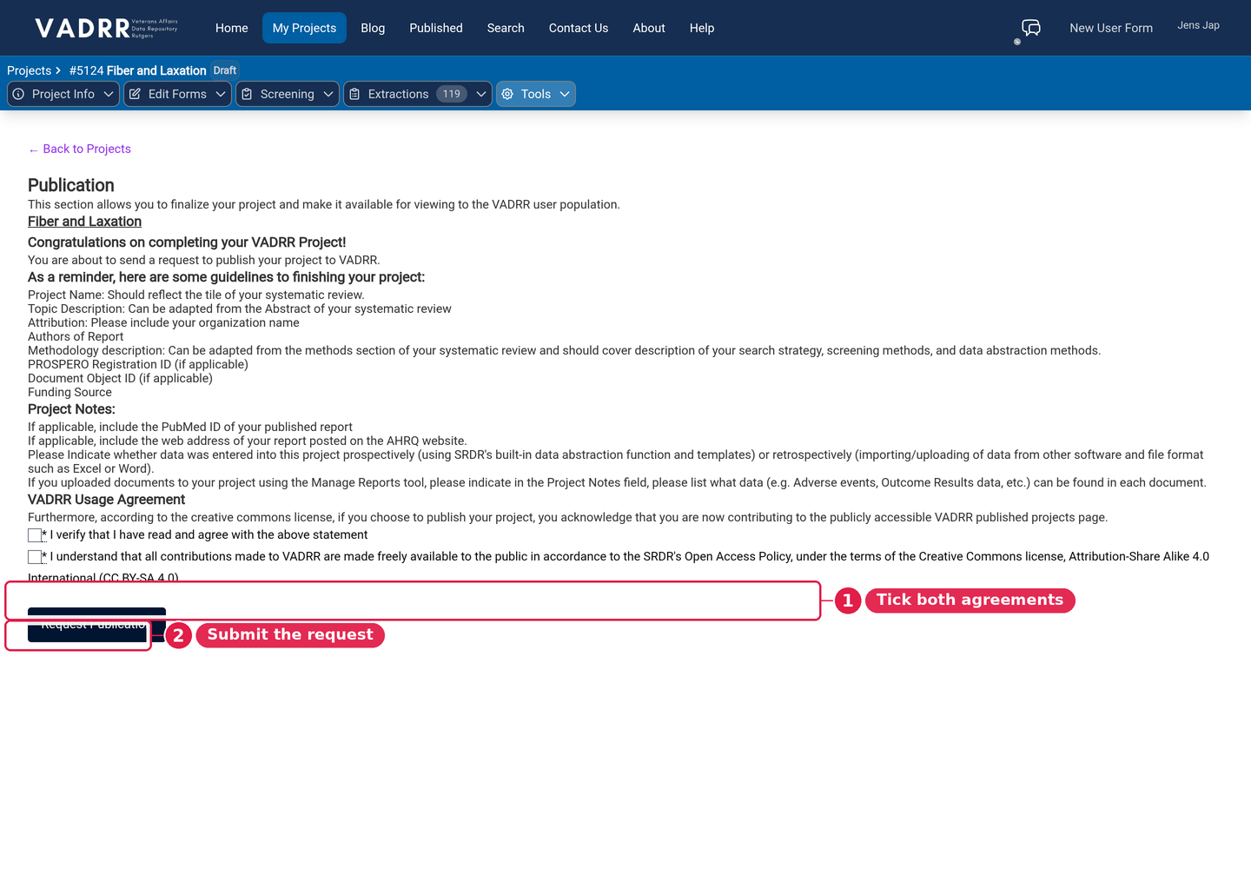Open the New User Form link
The width and height of the screenshot is (1251, 869).
[x=1111, y=28]
